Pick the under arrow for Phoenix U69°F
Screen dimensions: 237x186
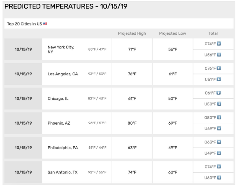point(219,128)
